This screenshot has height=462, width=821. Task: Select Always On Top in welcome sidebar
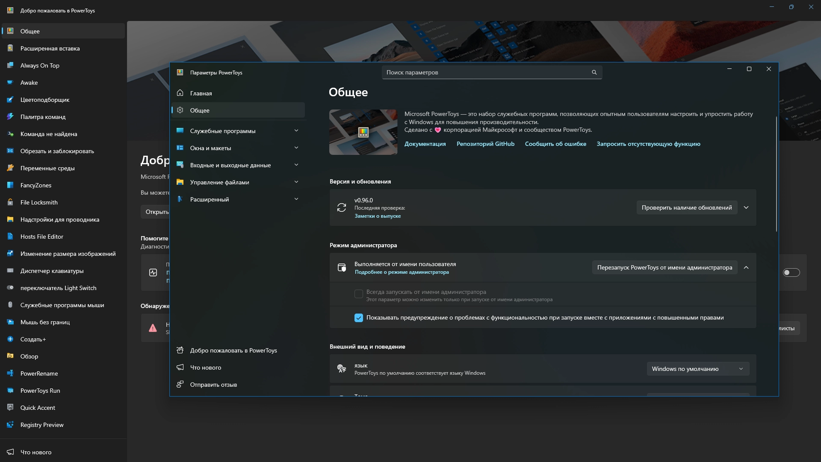click(40, 65)
